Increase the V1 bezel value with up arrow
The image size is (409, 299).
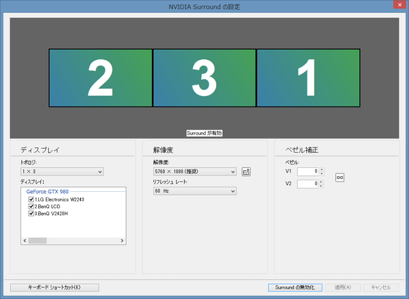click(322, 169)
